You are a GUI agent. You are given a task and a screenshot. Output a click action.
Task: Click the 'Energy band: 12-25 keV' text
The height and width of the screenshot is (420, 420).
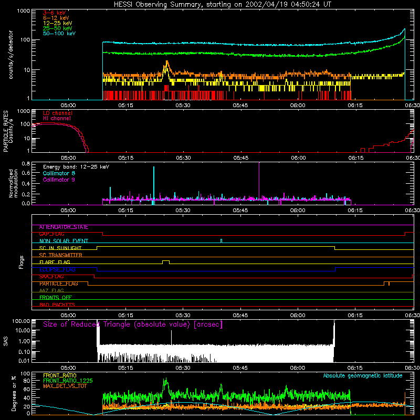tap(76, 167)
